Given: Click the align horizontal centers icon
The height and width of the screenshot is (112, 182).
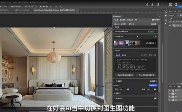Looking at the screenshot, I should (x=29, y=6).
